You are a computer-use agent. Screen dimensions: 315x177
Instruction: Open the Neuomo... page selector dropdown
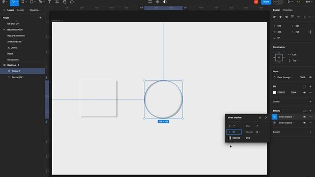[x=35, y=10]
